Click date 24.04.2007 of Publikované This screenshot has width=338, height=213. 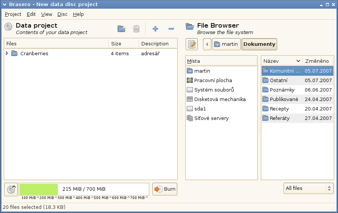click(318, 99)
